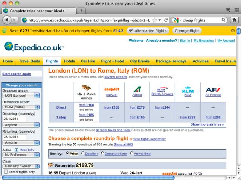Bookmark the page with the star icon
The height and width of the screenshot is (180, 241).
click(x=154, y=20)
